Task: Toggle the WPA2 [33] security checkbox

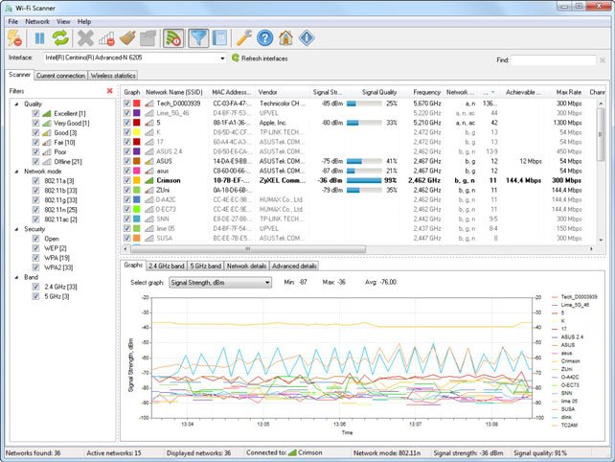Action: pyautogui.click(x=35, y=267)
